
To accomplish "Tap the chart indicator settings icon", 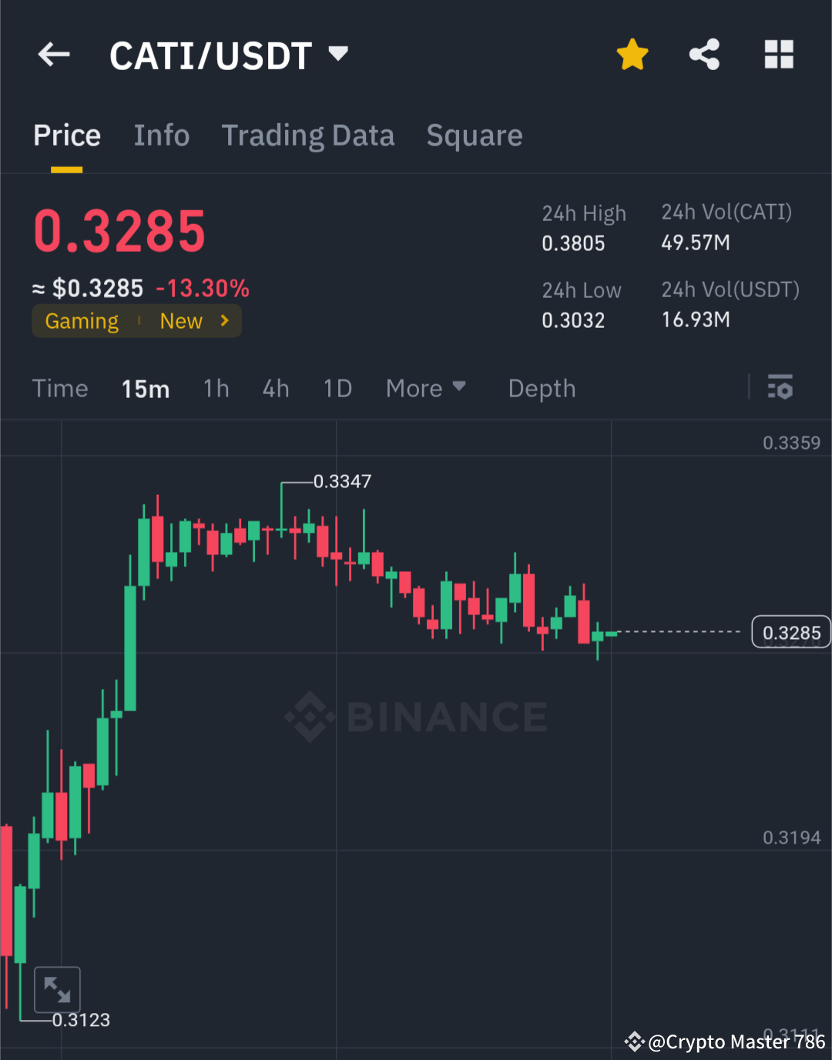I will point(780,388).
